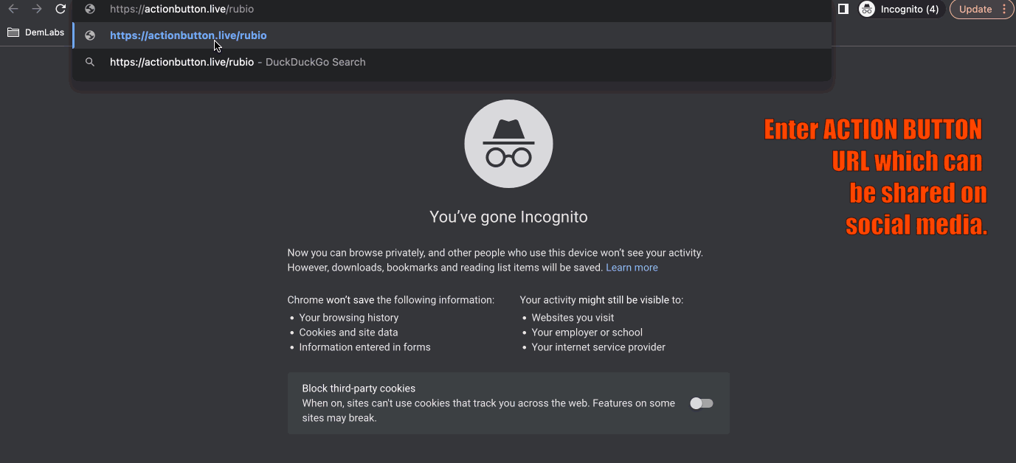Click the large Incognito hat-and-glasses icon
Viewport: 1016px width, 463px height.
pyautogui.click(x=508, y=144)
